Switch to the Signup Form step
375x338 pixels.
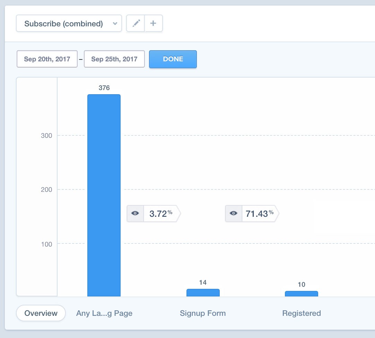203,313
